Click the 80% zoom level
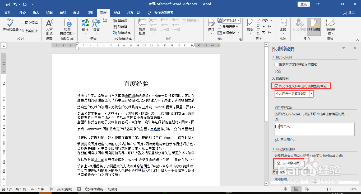 (354, 189)
